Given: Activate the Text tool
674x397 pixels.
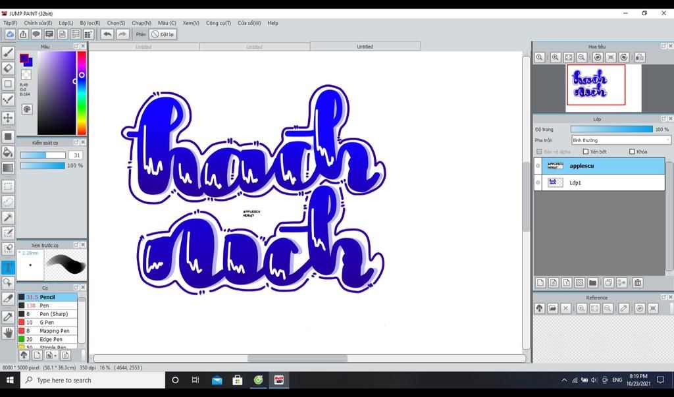Looking at the screenshot, I should (8, 267).
